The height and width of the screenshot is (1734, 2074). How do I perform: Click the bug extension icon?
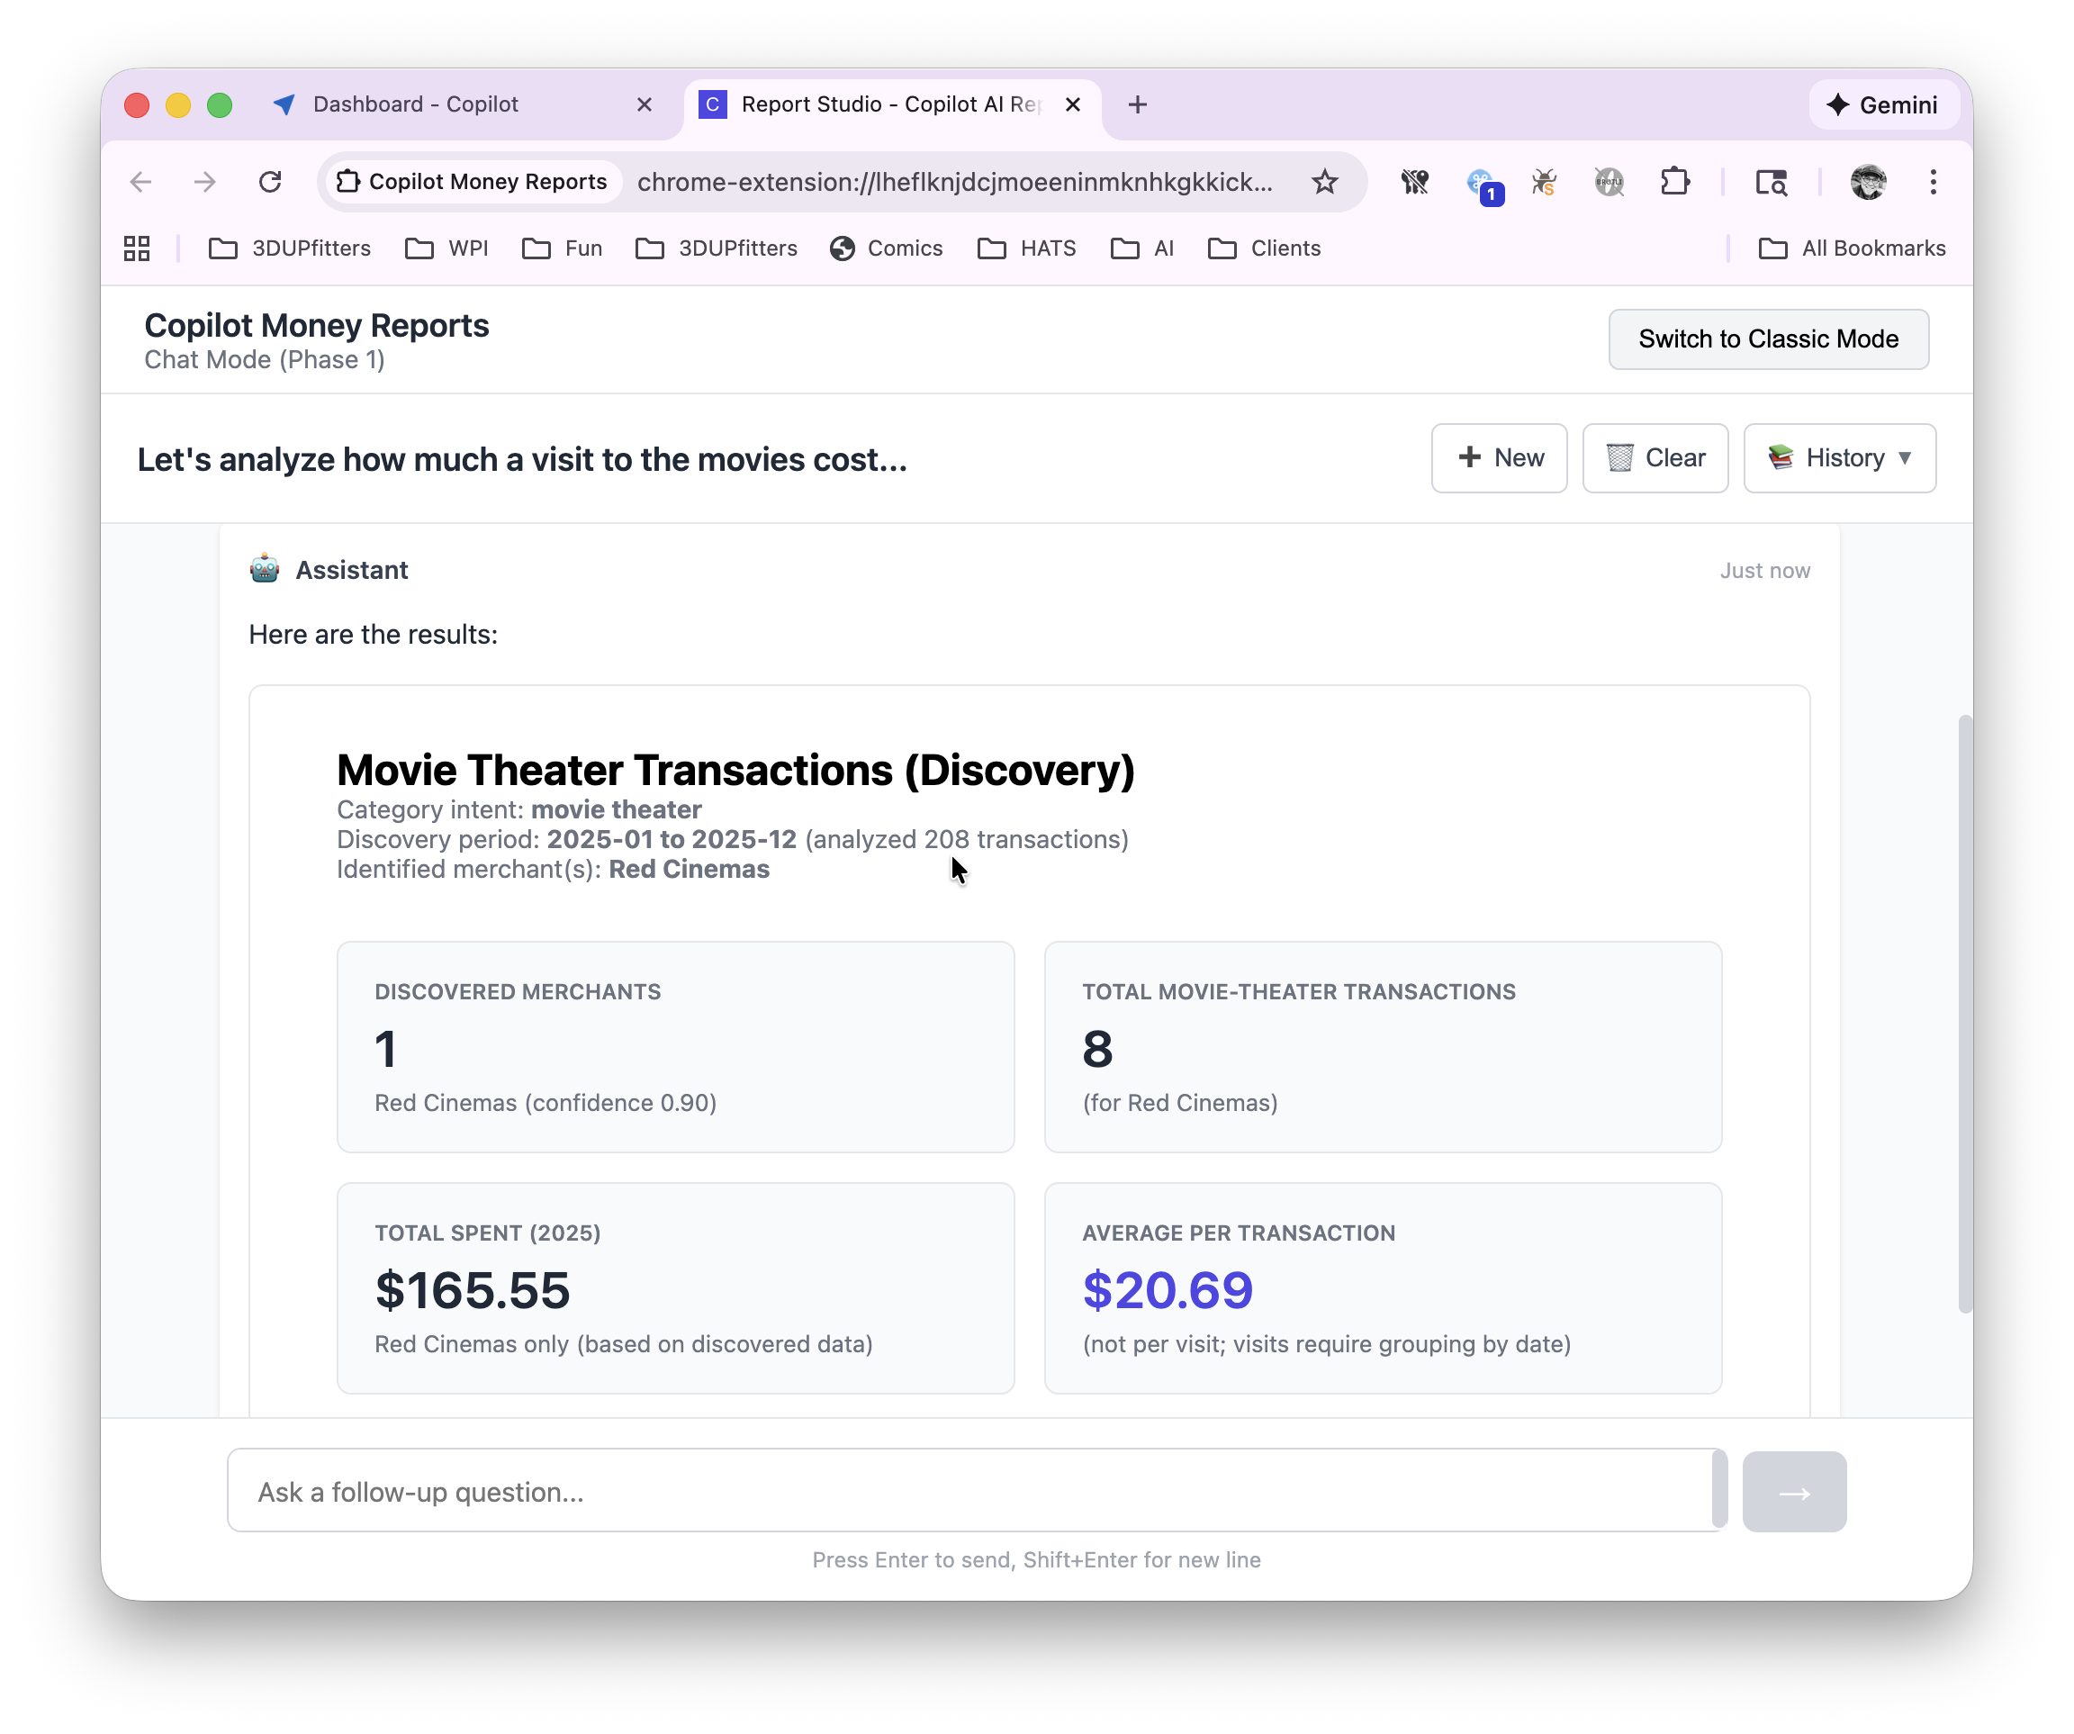coord(1544,182)
